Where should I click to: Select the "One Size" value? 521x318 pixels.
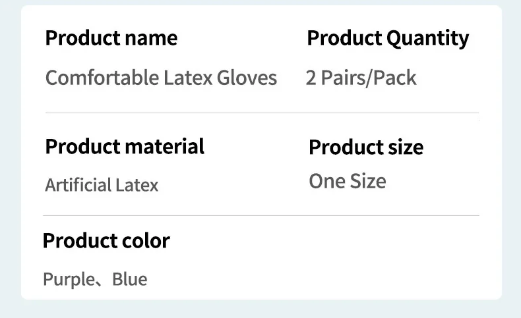(348, 181)
